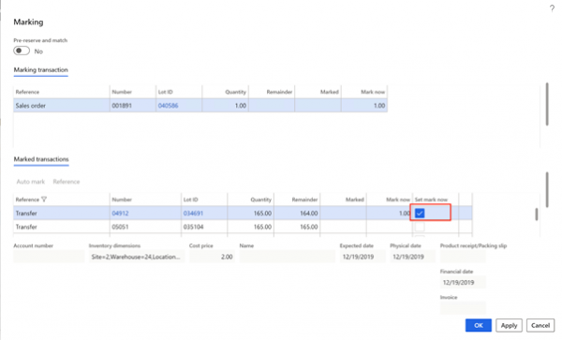Confirm with the OK button

pyautogui.click(x=479, y=325)
